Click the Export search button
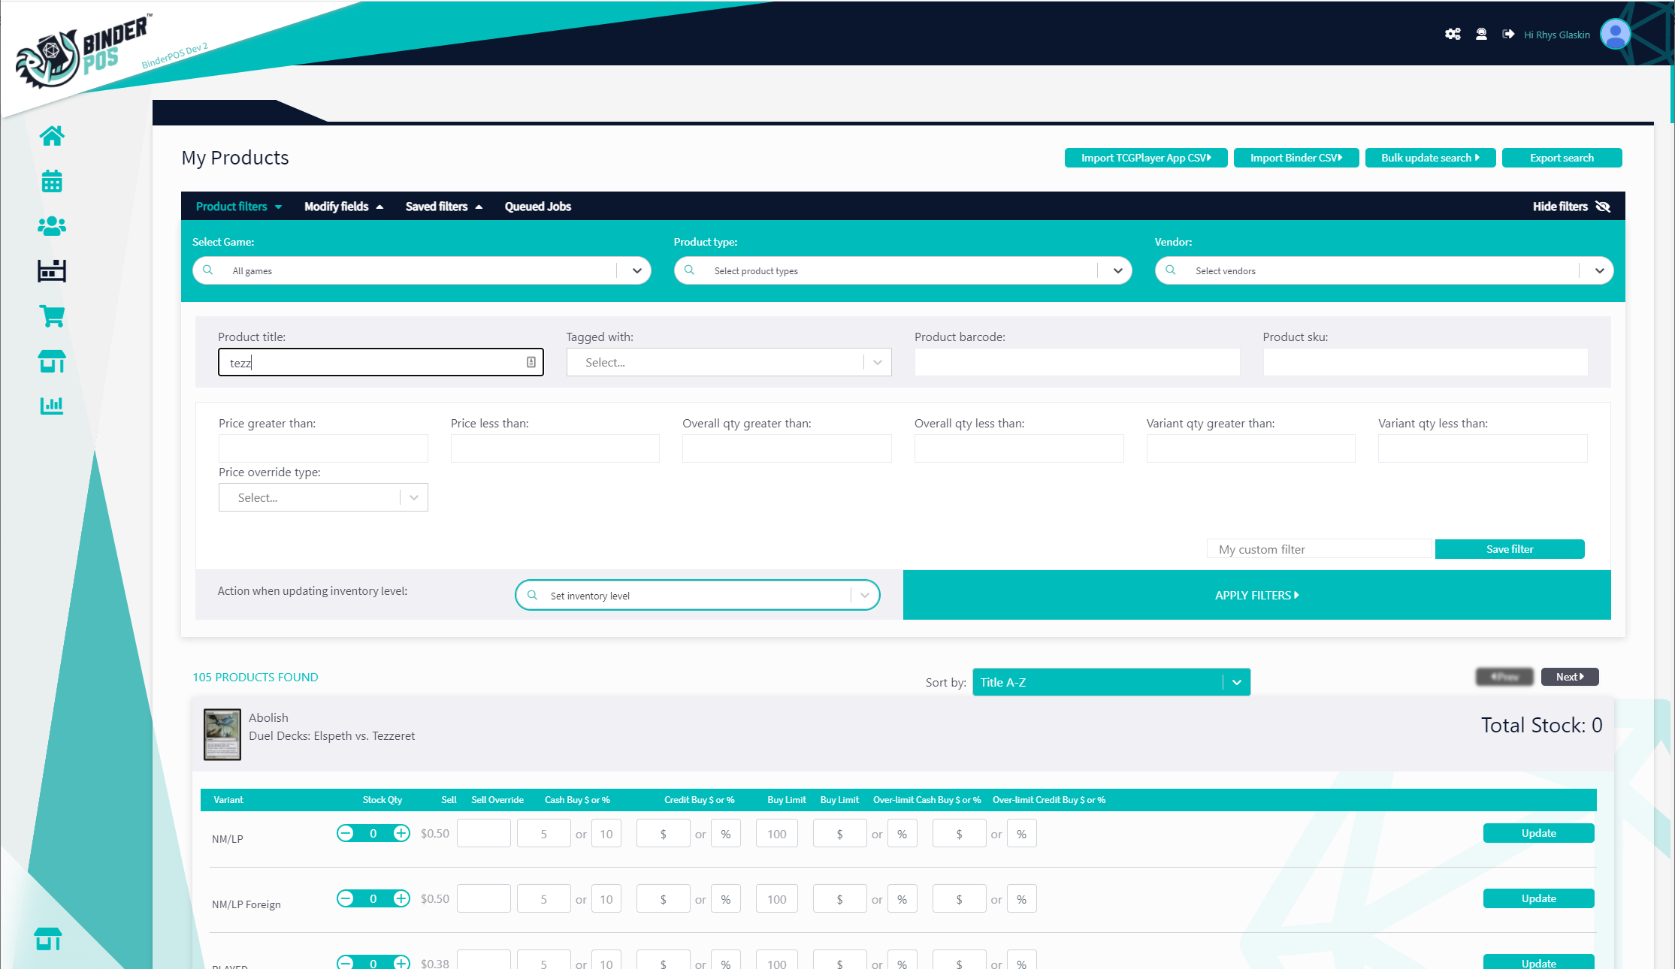The image size is (1675, 969). [x=1562, y=158]
